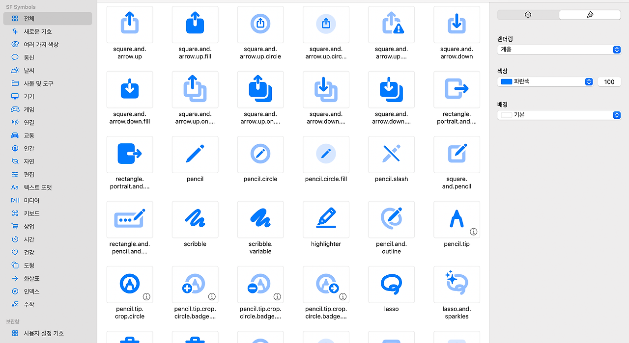The image size is (629, 343).
Task: Select the pencil.tip.crop.circle with plus badge
Action: [x=195, y=285]
